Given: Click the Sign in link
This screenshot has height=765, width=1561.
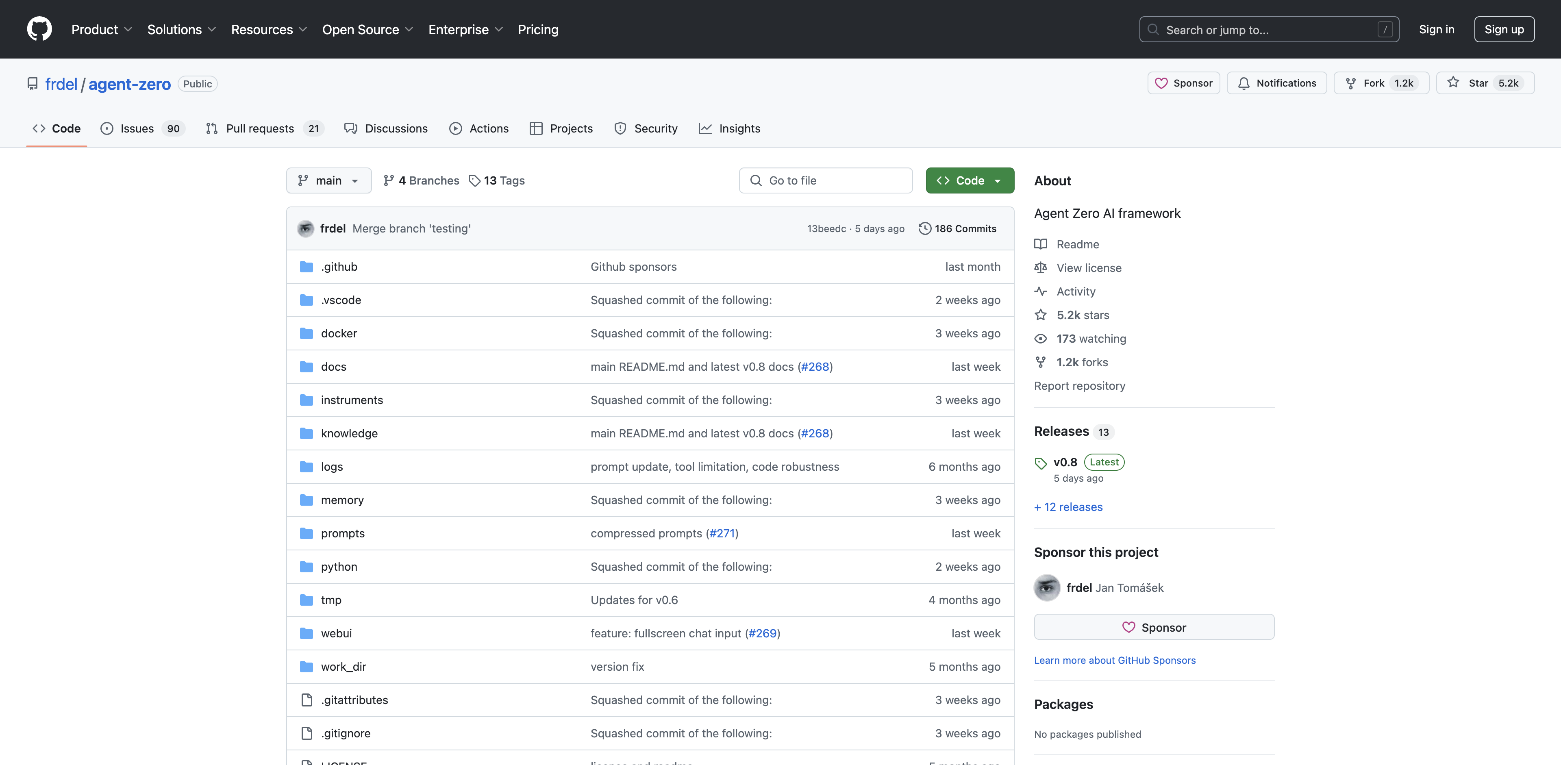Looking at the screenshot, I should tap(1436, 29).
